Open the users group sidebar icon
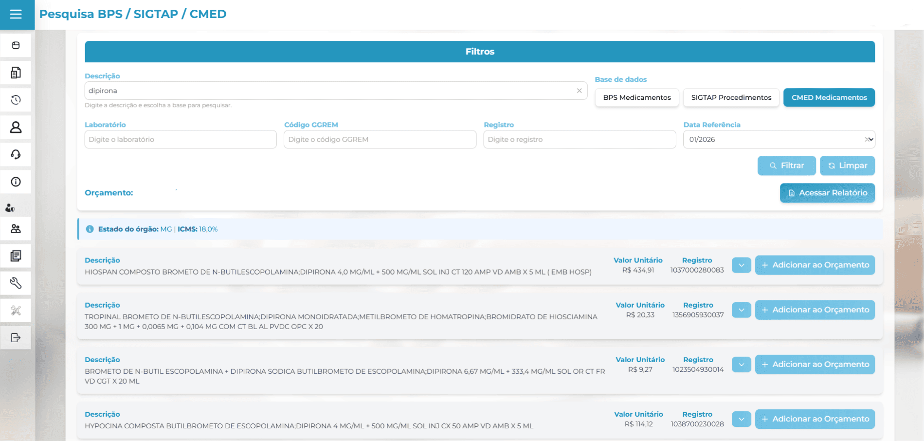Screen dimensions: 924x441 coord(16,228)
